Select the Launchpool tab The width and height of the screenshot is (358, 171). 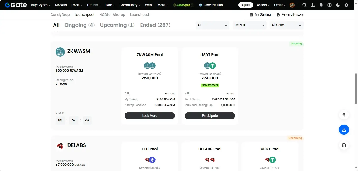tap(85, 15)
